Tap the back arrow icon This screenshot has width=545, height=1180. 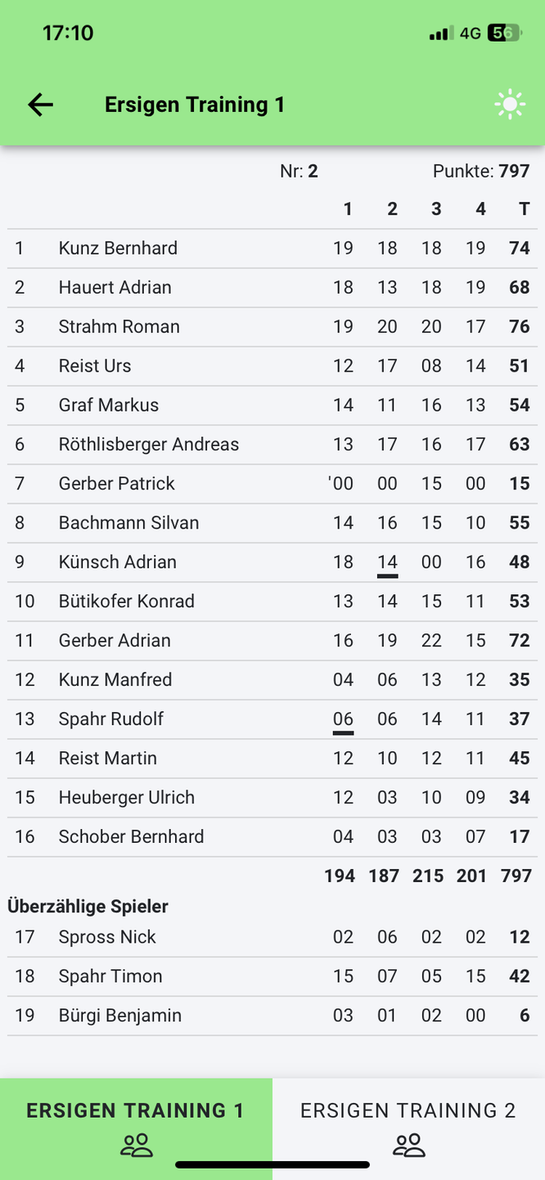tap(40, 105)
